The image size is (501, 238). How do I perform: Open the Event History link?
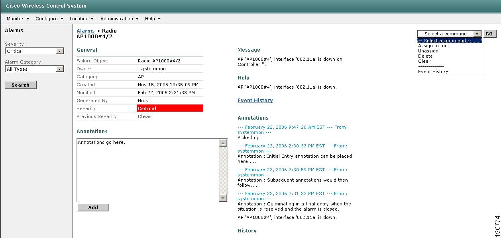(x=255, y=101)
